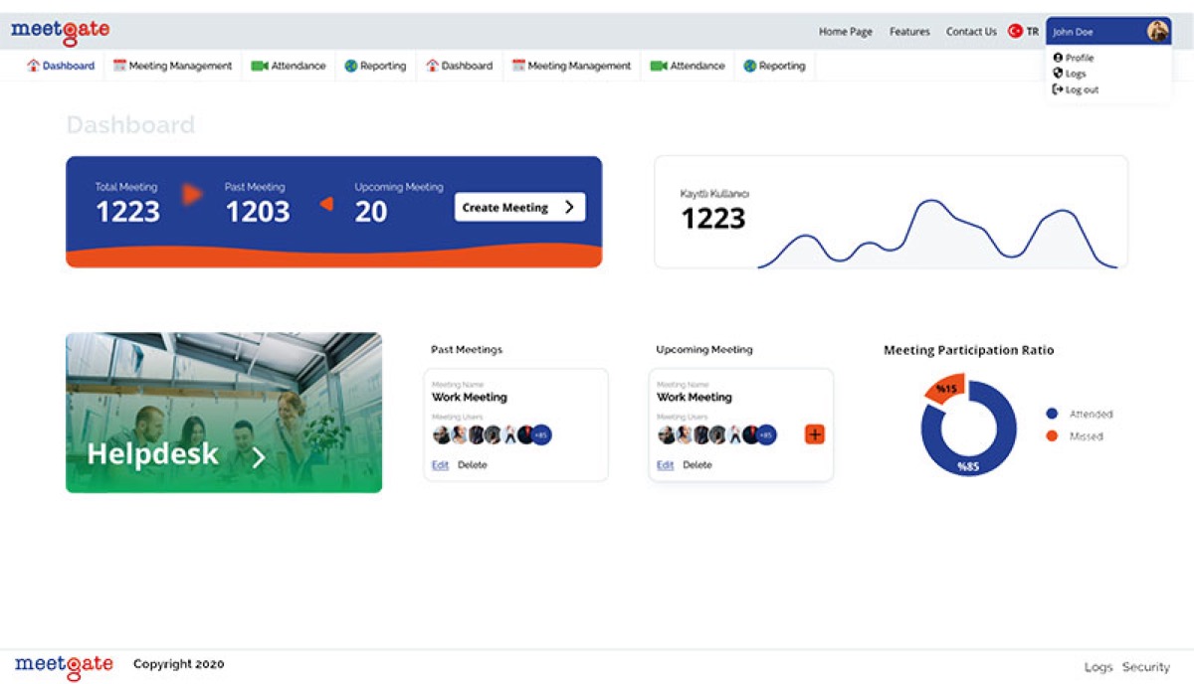Open the Helpdesk image banner

point(224,413)
